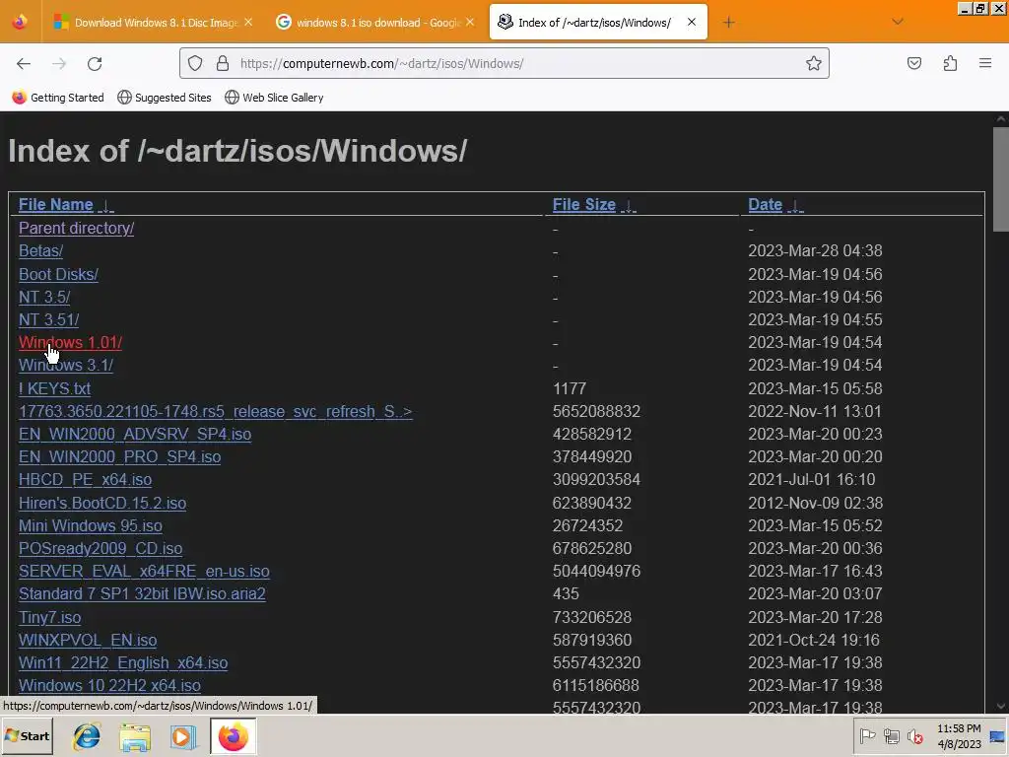Download WINXPVOL_EN.iso
Viewport: 1009px width, 757px height.
[x=88, y=640]
